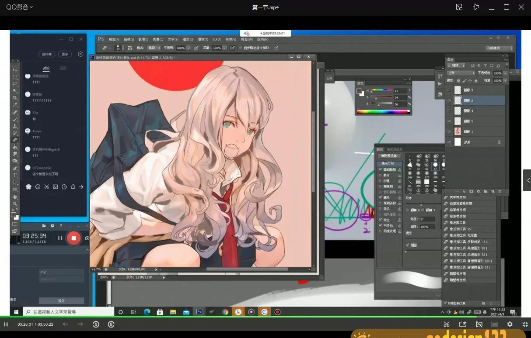The image size is (531, 338).
Task: Open the brush preset picker dropdown
Action: 124,48
